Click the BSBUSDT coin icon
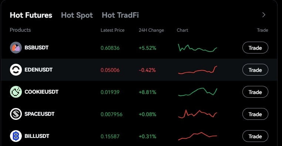This screenshot has height=146, width=282. coord(16,48)
